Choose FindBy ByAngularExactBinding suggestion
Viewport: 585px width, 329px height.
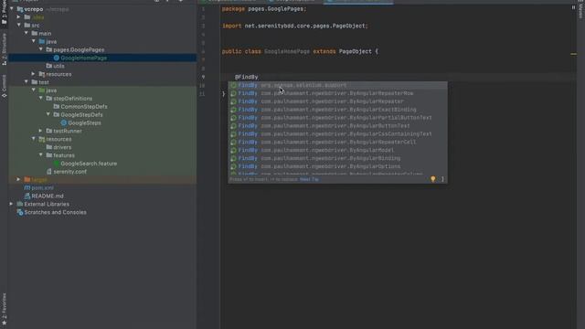[x=337, y=110]
